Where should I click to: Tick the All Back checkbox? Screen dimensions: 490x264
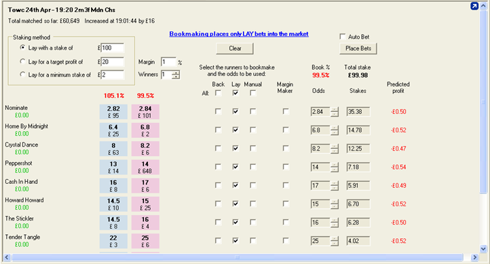point(218,93)
